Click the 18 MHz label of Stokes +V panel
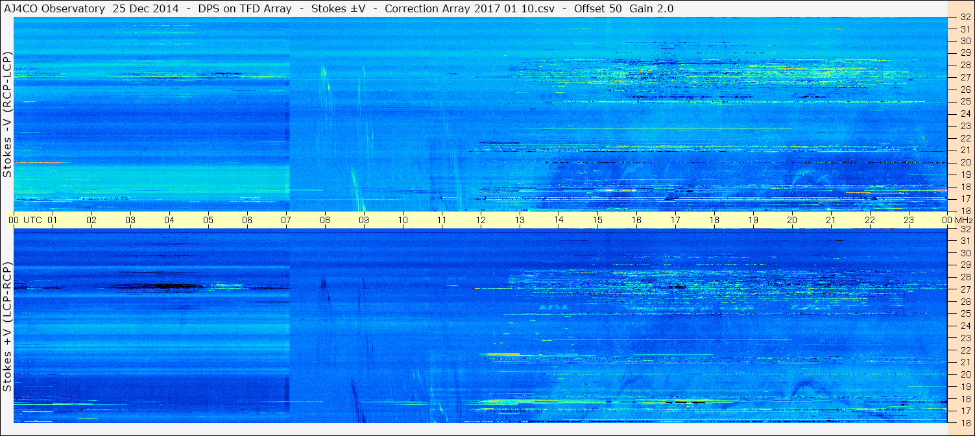 click(x=965, y=399)
